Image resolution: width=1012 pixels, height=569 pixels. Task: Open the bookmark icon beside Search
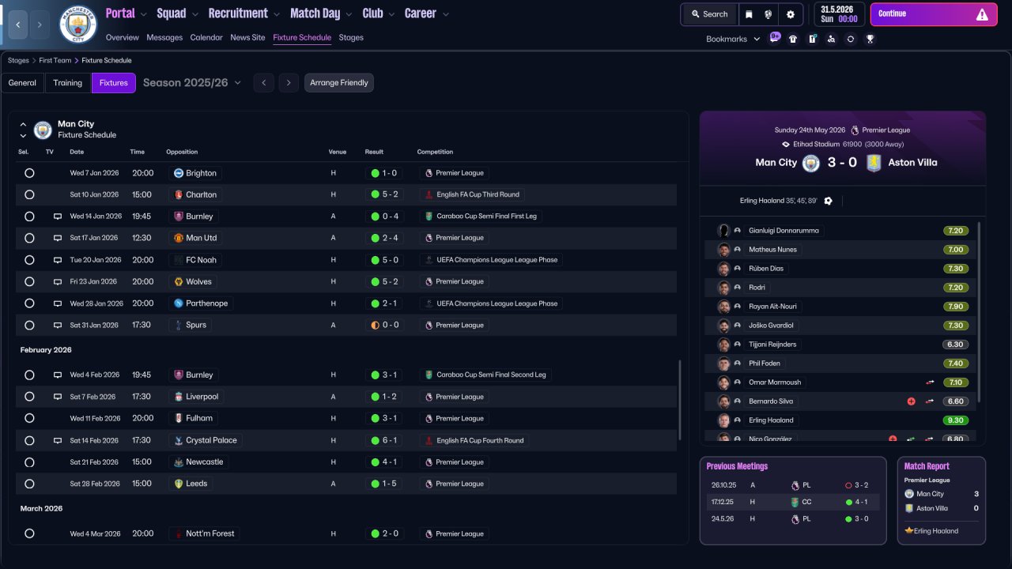[x=750, y=14]
